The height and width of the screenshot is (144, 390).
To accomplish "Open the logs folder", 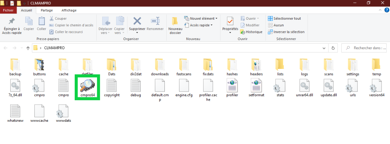I will (304, 67).
